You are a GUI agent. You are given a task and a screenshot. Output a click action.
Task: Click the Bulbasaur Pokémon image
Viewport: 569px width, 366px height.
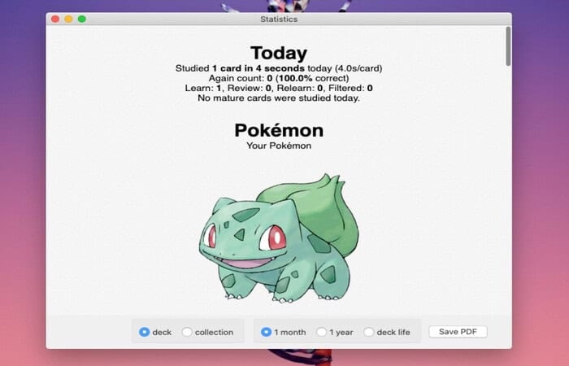pyautogui.click(x=279, y=238)
